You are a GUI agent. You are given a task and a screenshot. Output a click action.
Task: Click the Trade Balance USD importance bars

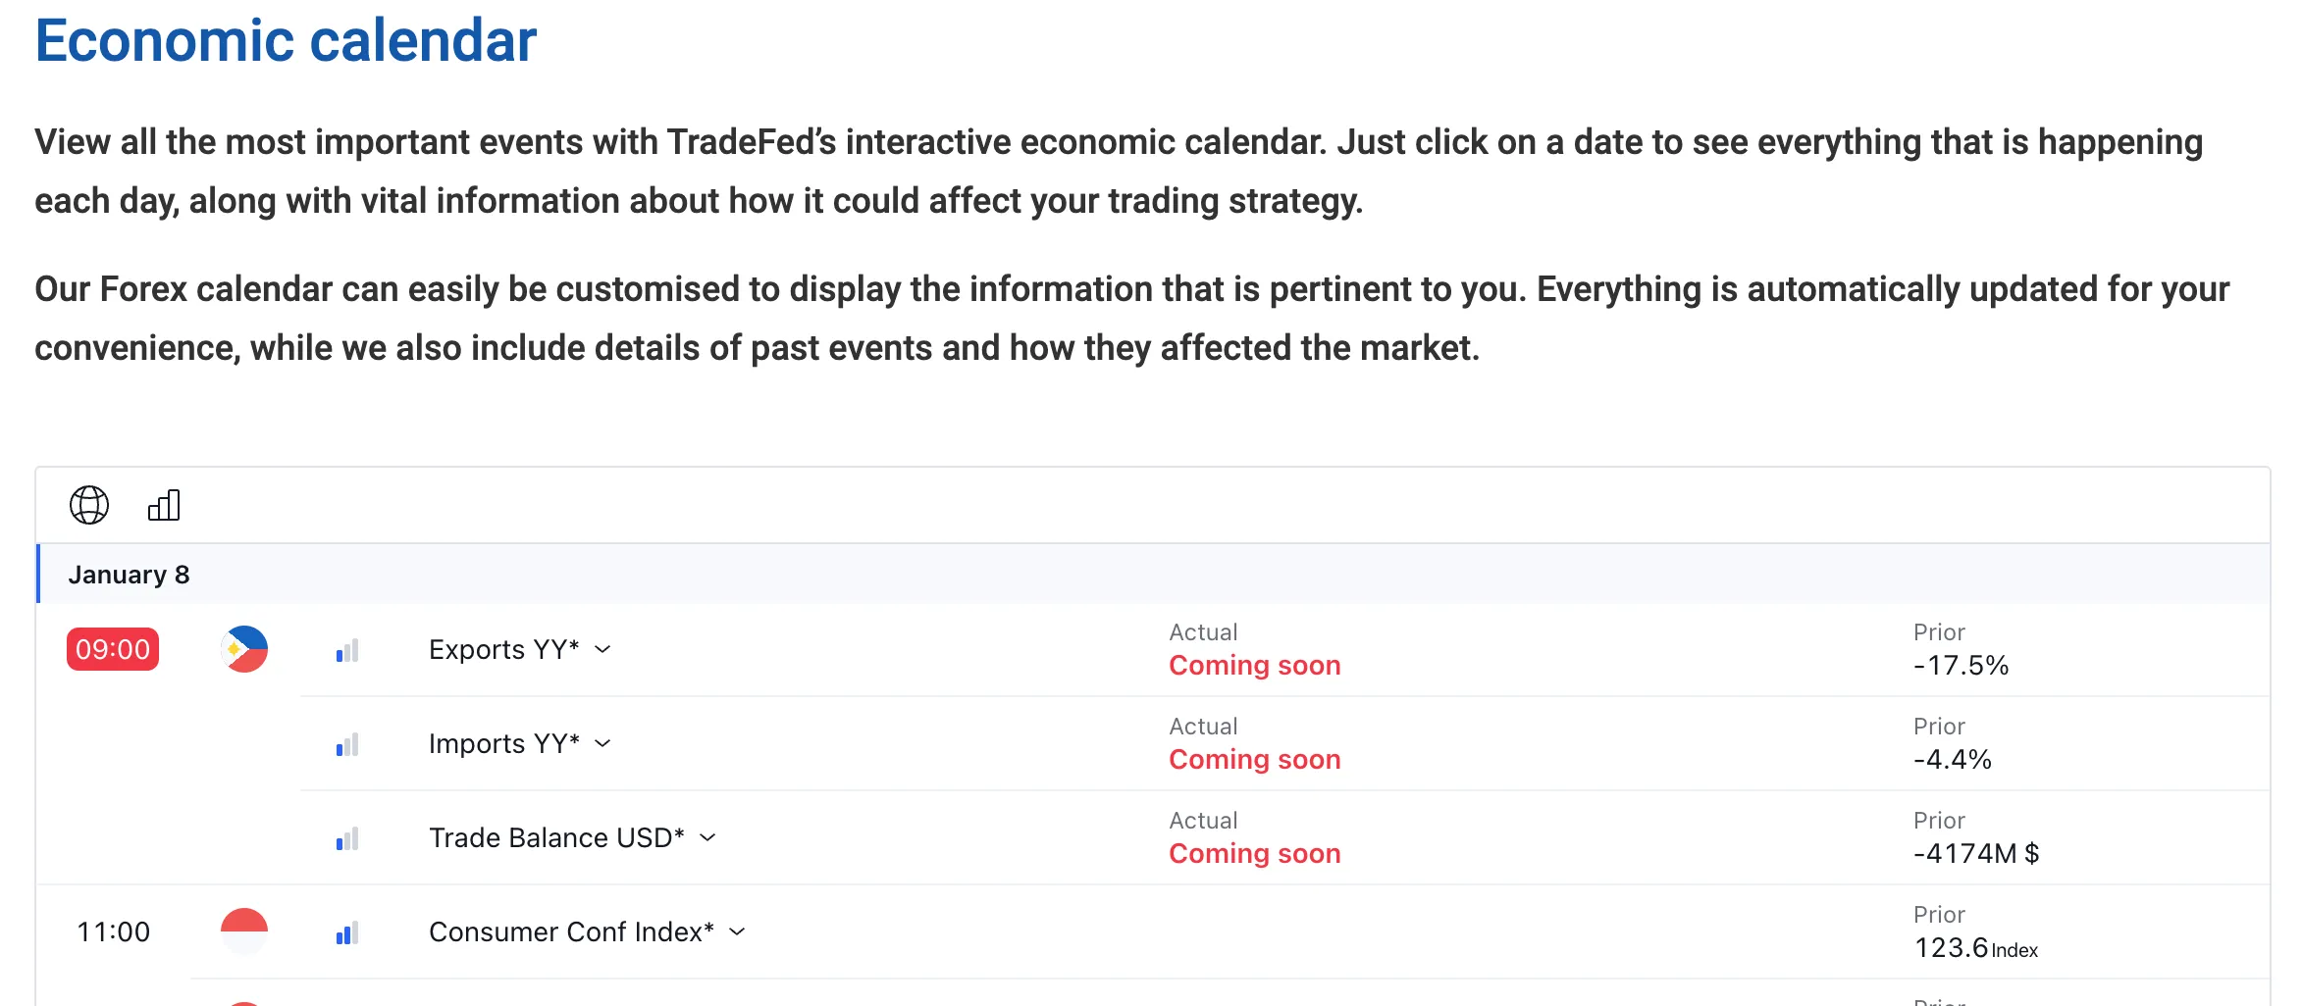(347, 838)
